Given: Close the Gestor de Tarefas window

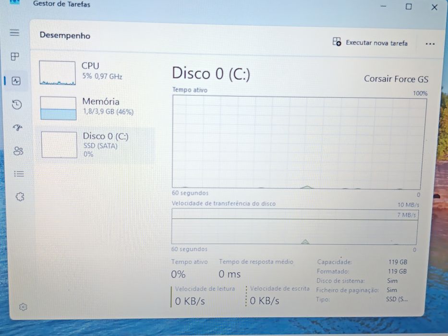Looking at the screenshot, I should click(434, 7).
